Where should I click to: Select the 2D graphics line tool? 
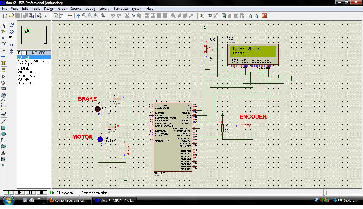point(3,121)
